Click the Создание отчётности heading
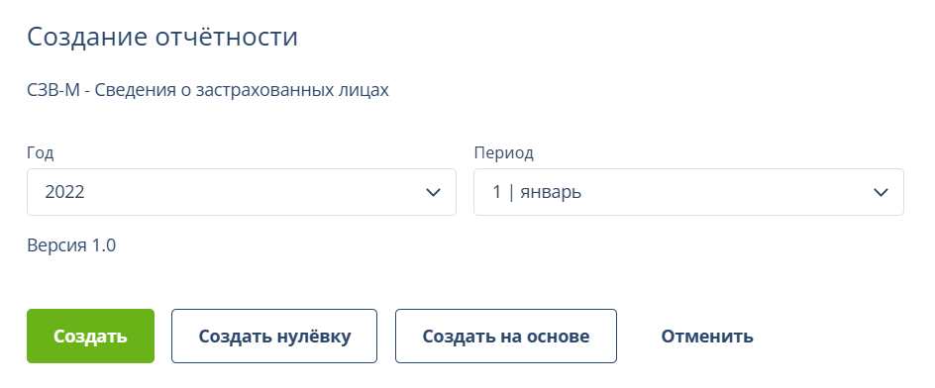935x388 pixels. tap(162, 37)
